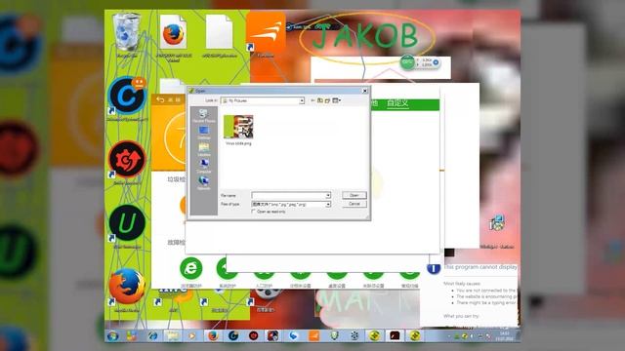Enable the Open as read-only checkbox
Screen dimensions: 625x351
coord(254,212)
